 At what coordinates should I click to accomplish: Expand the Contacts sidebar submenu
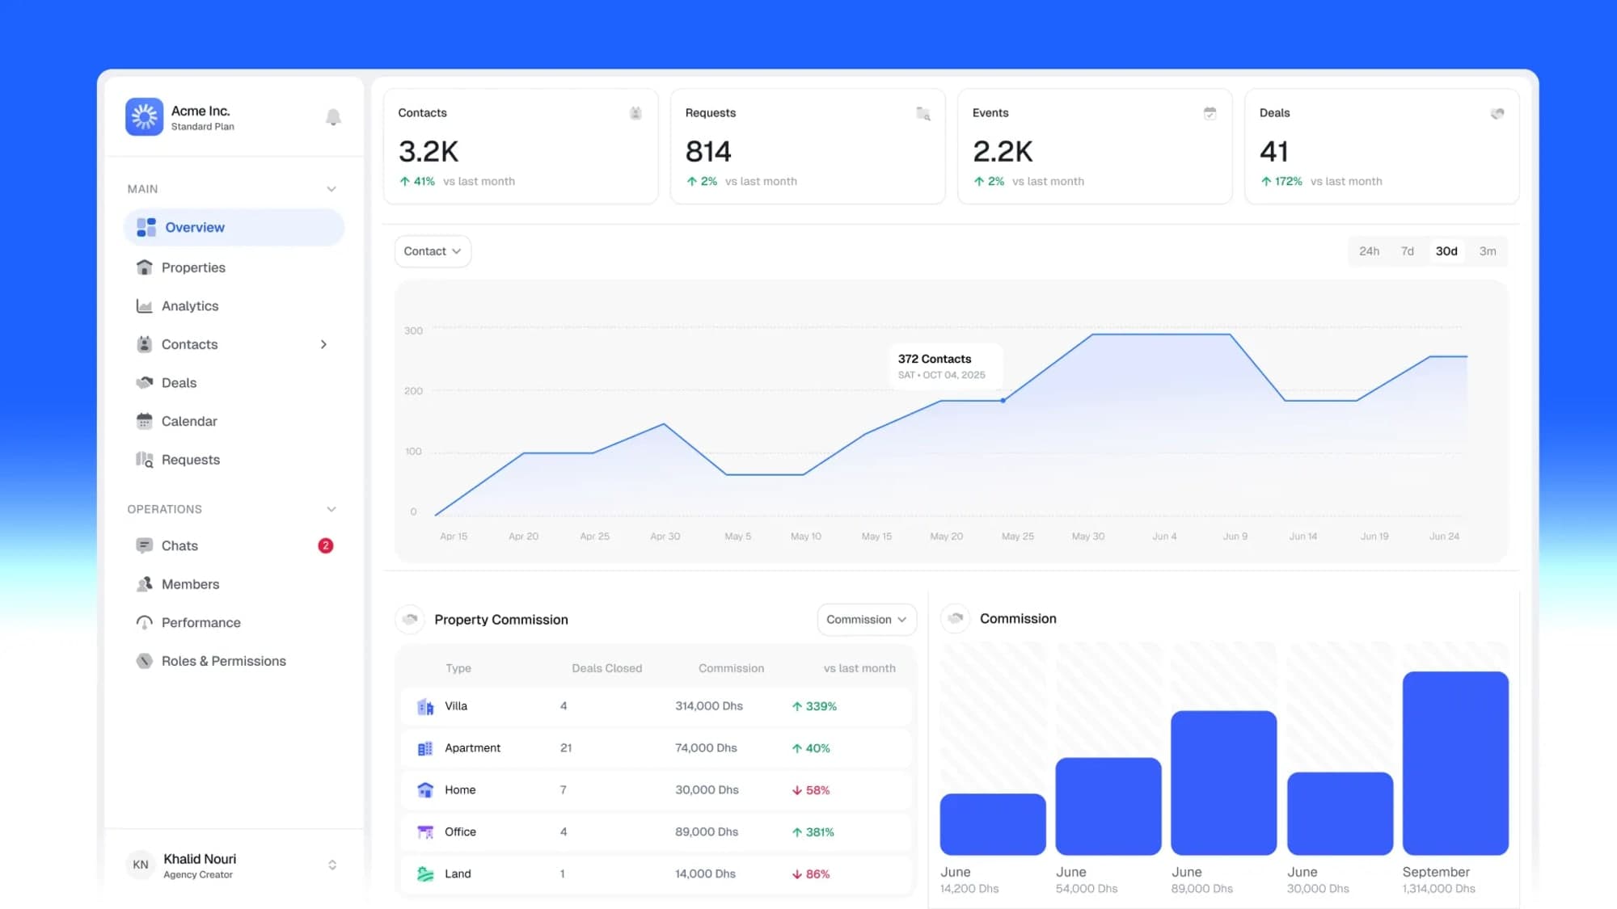pyautogui.click(x=323, y=344)
